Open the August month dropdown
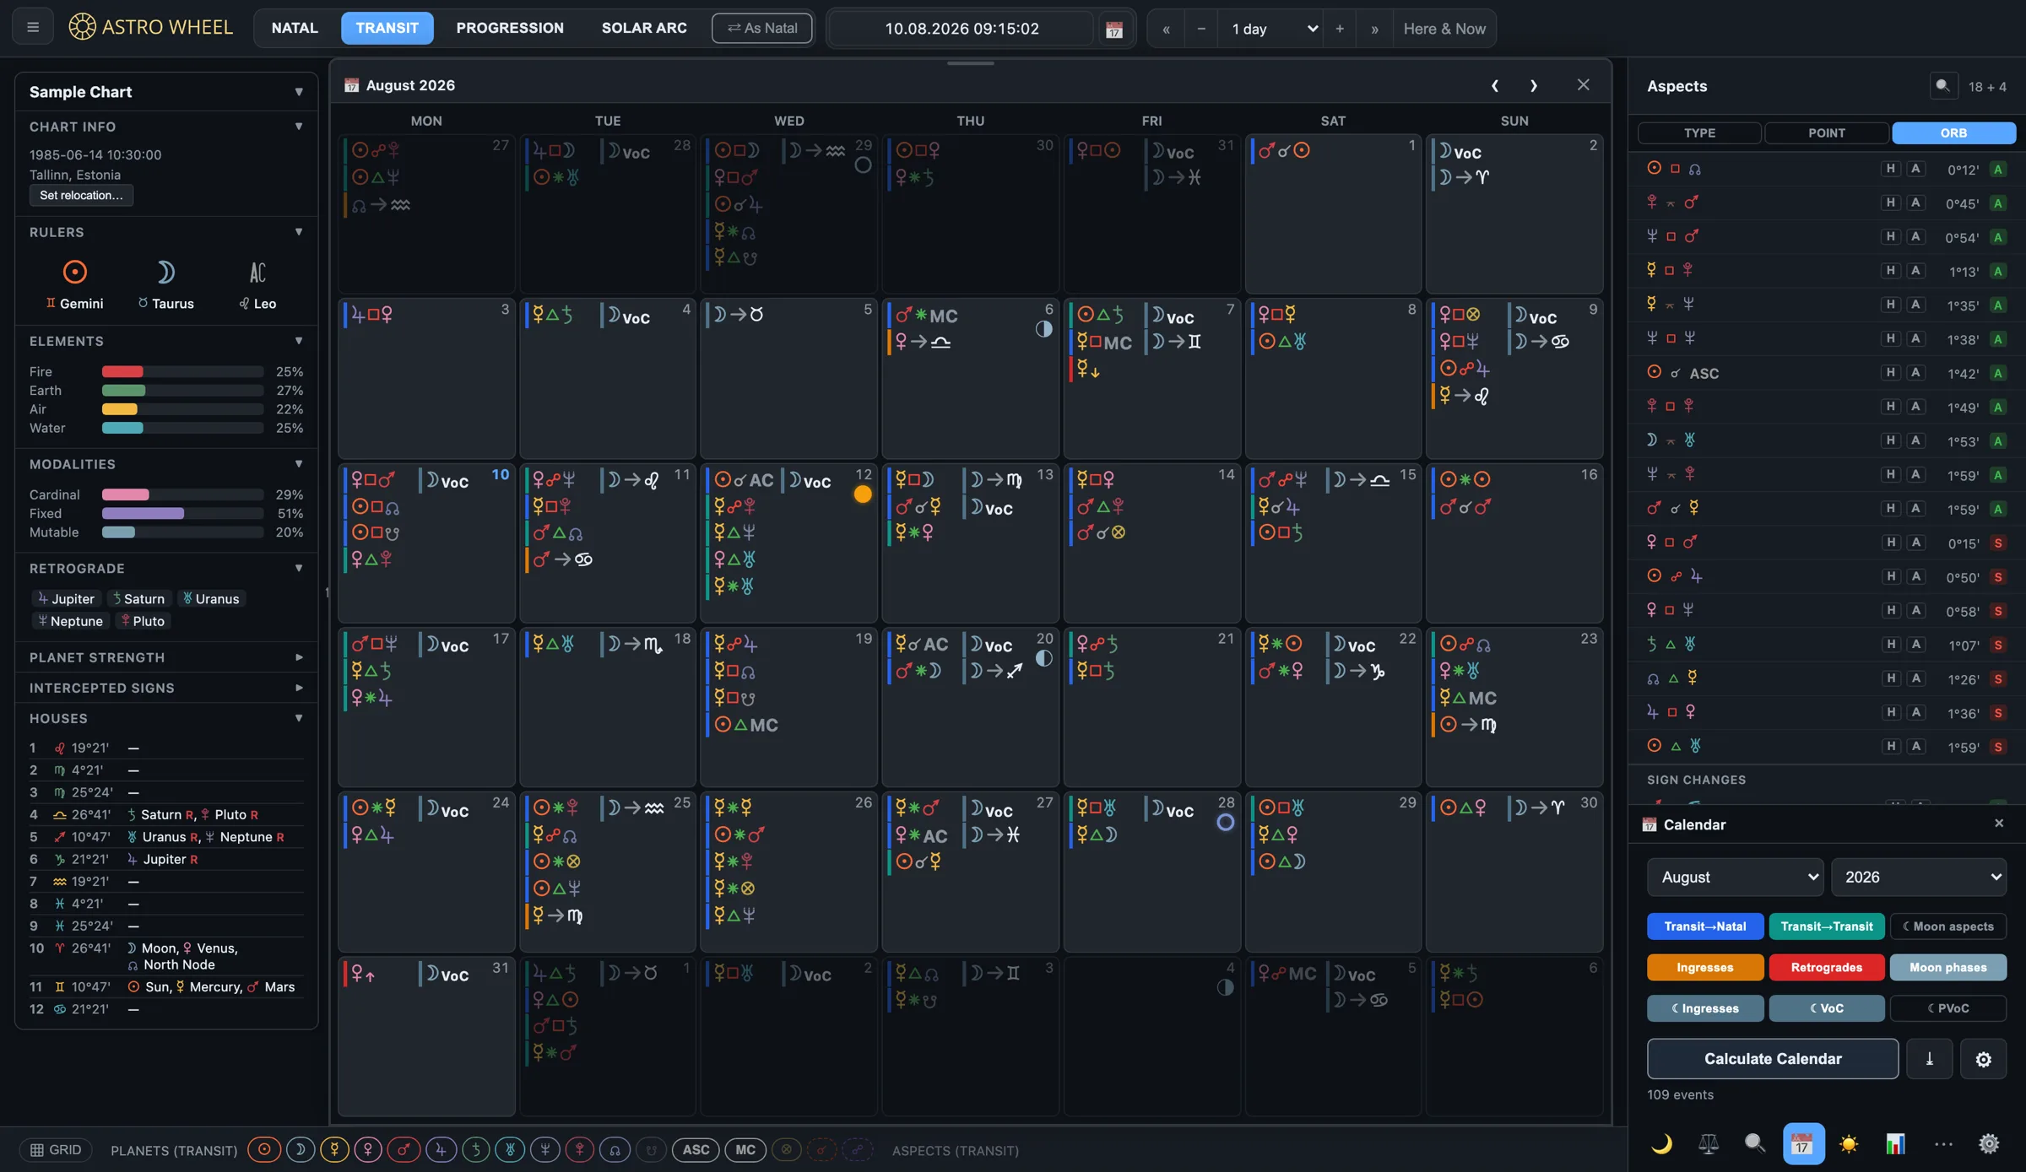This screenshot has height=1172, width=2026. 1735,877
